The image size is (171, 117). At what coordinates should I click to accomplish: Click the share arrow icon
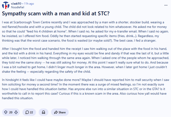click(x=56, y=112)
